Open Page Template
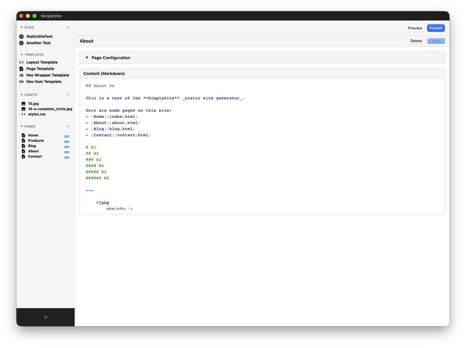Viewport: 466px width, 348px height. [x=40, y=69]
